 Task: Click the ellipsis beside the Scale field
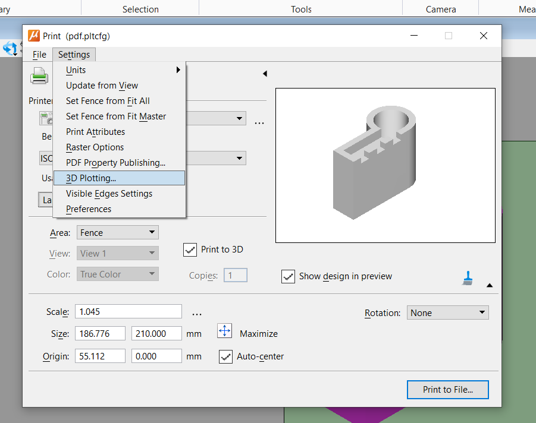click(197, 314)
